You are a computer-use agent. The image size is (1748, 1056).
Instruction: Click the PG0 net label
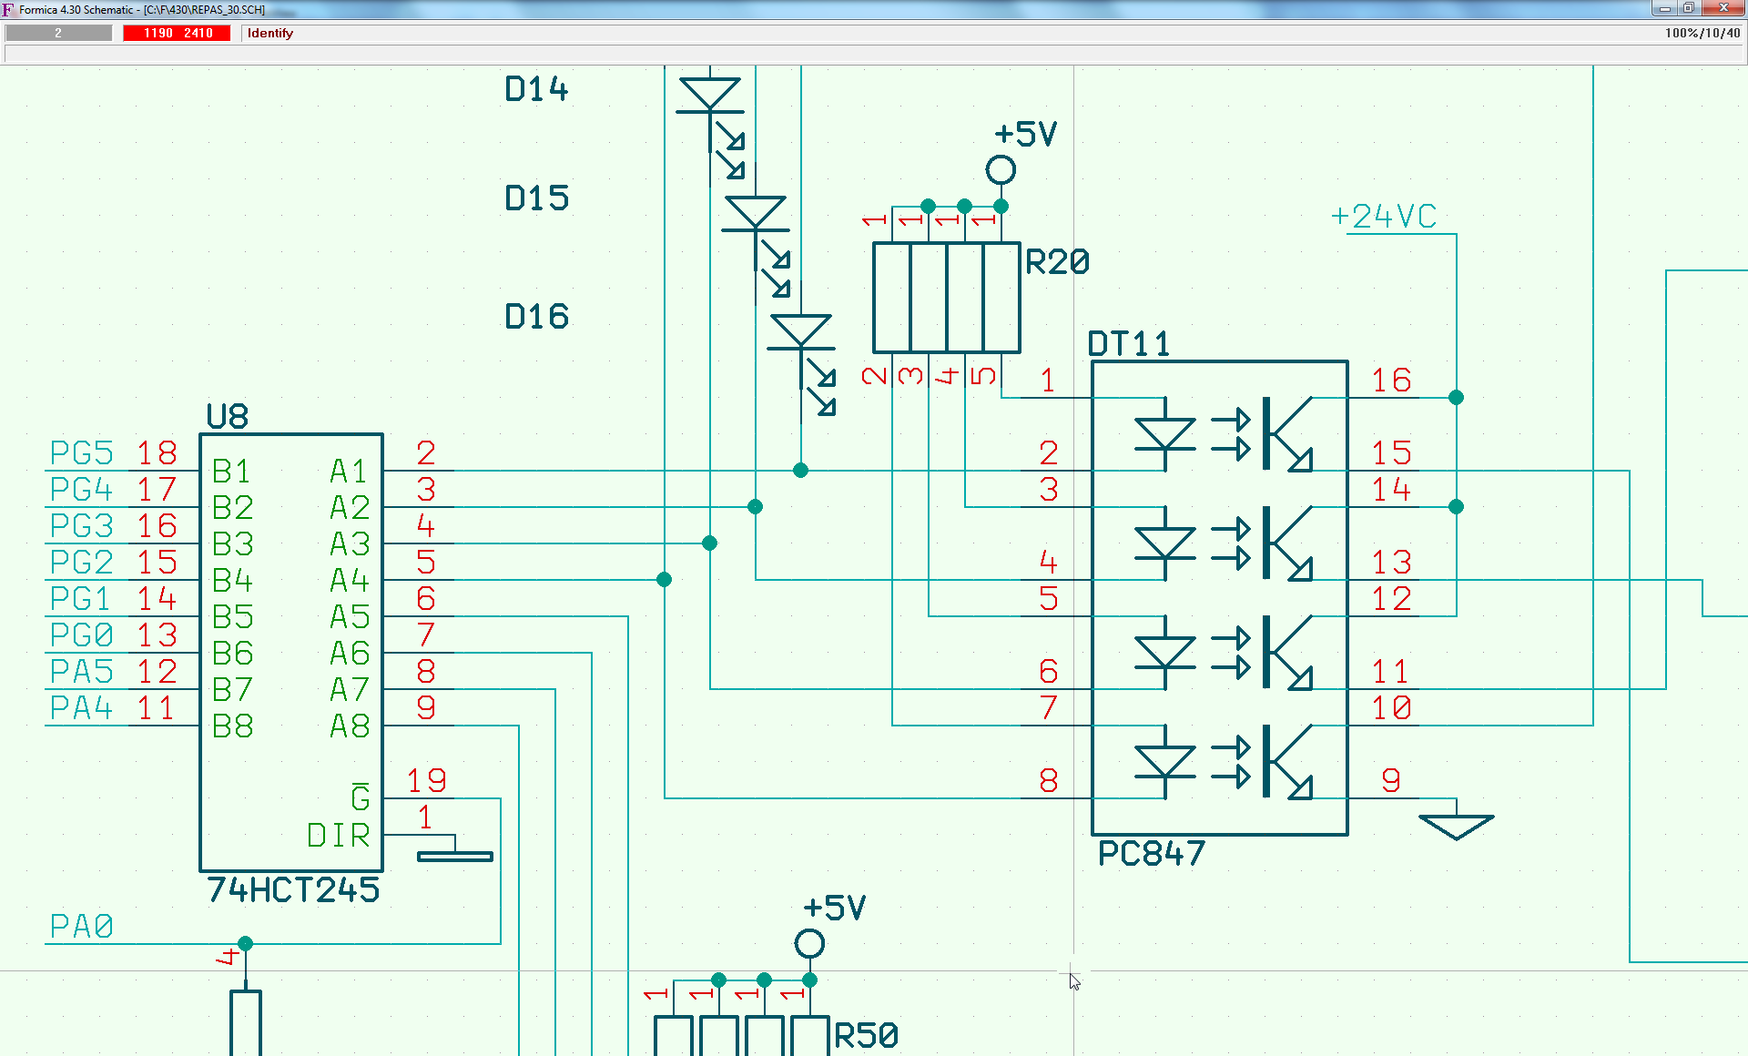point(82,635)
